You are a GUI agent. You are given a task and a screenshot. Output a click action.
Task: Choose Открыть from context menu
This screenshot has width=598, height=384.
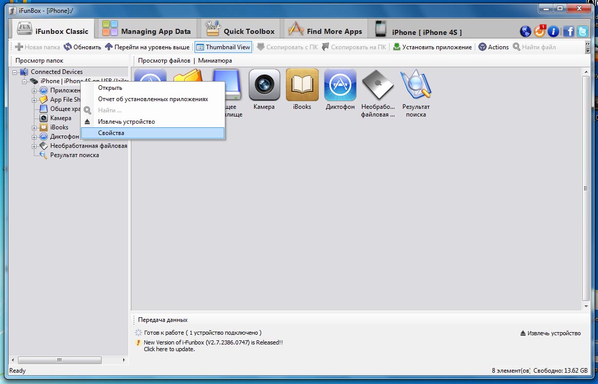tap(152, 88)
